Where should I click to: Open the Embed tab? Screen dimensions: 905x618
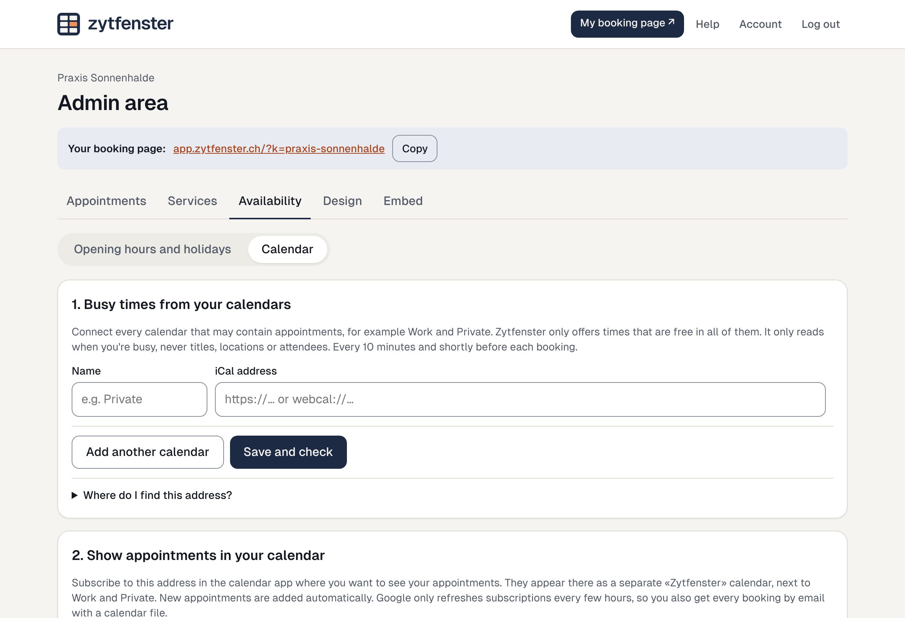coord(403,201)
